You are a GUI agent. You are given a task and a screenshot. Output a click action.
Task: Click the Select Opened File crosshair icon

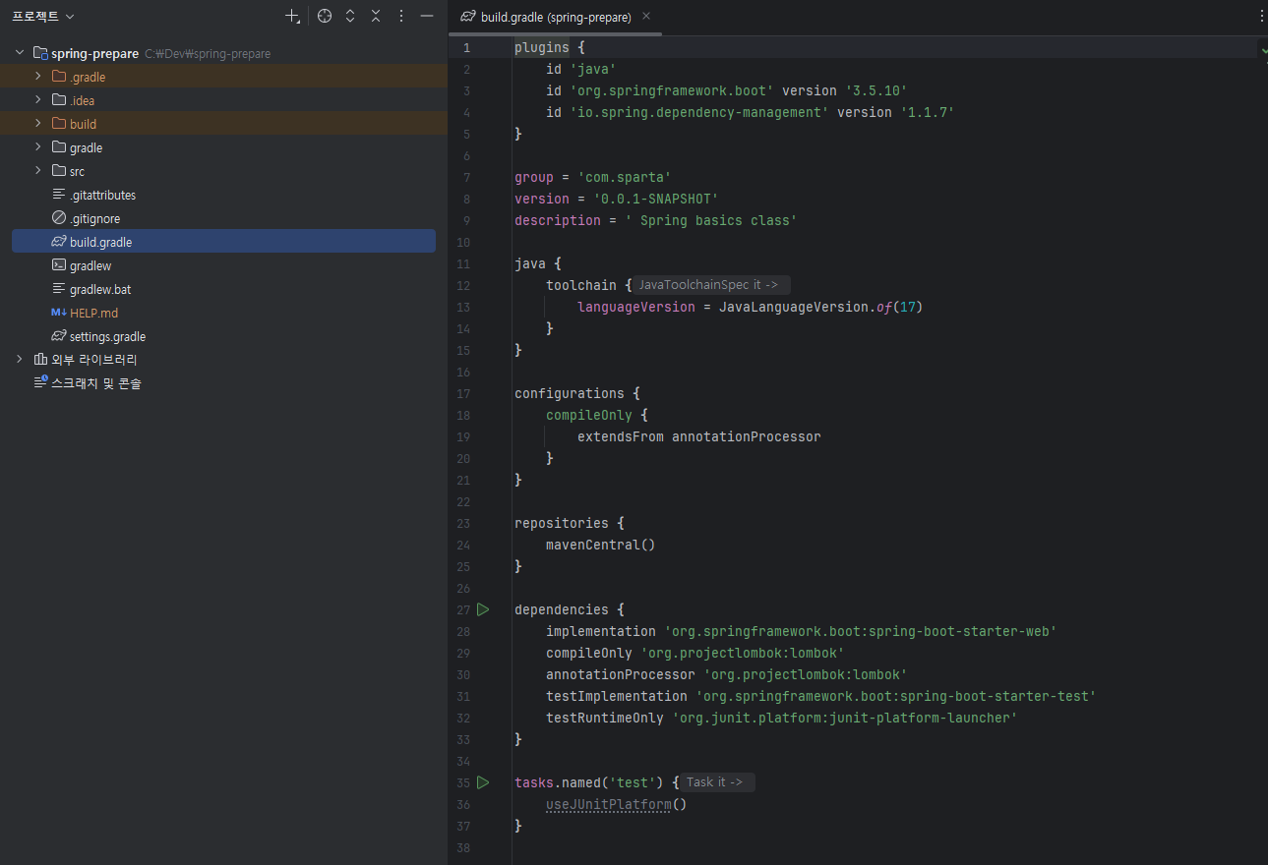325,16
